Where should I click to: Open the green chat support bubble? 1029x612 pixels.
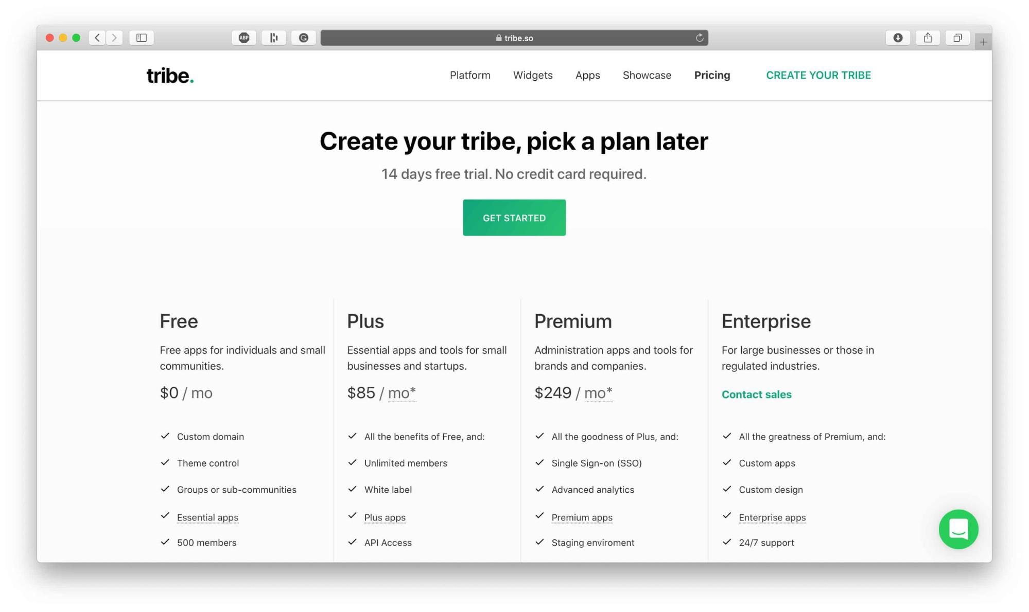click(x=958, y=529)
